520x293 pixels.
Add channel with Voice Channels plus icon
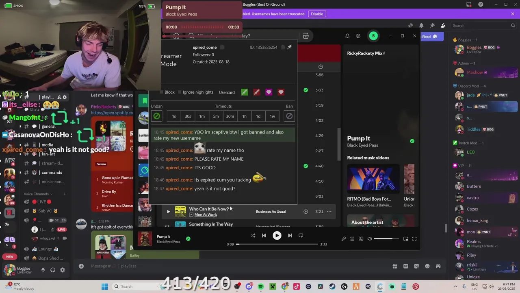[65, 194]
